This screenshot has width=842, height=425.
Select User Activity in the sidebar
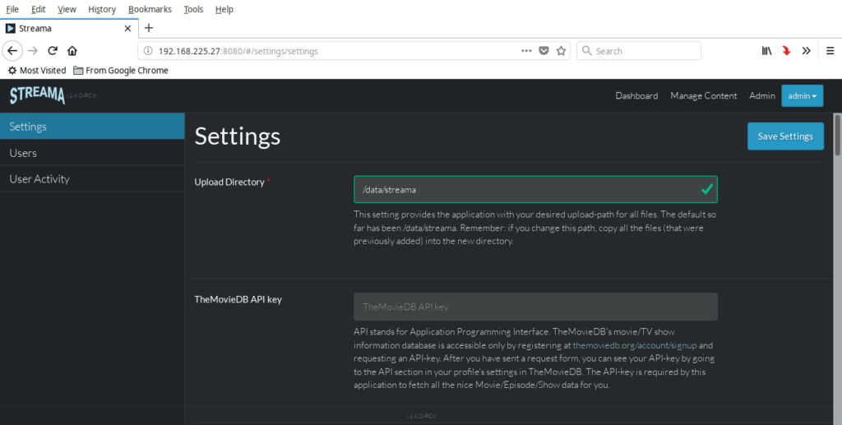(92, 179)
